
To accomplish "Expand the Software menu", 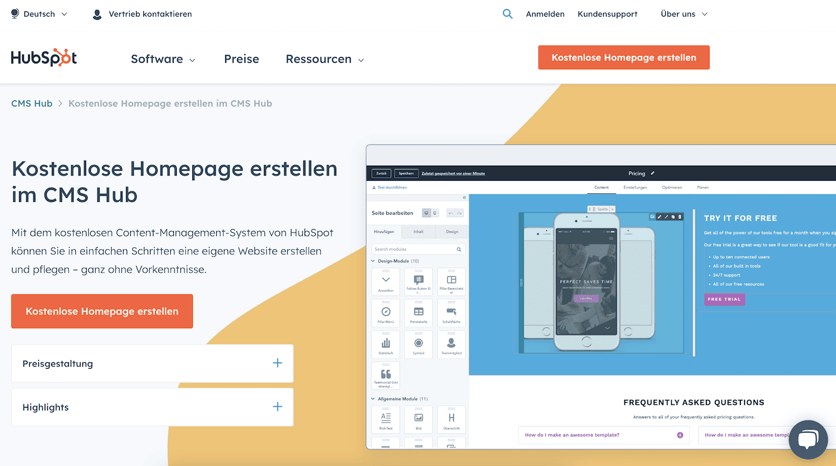I will 164,59.
